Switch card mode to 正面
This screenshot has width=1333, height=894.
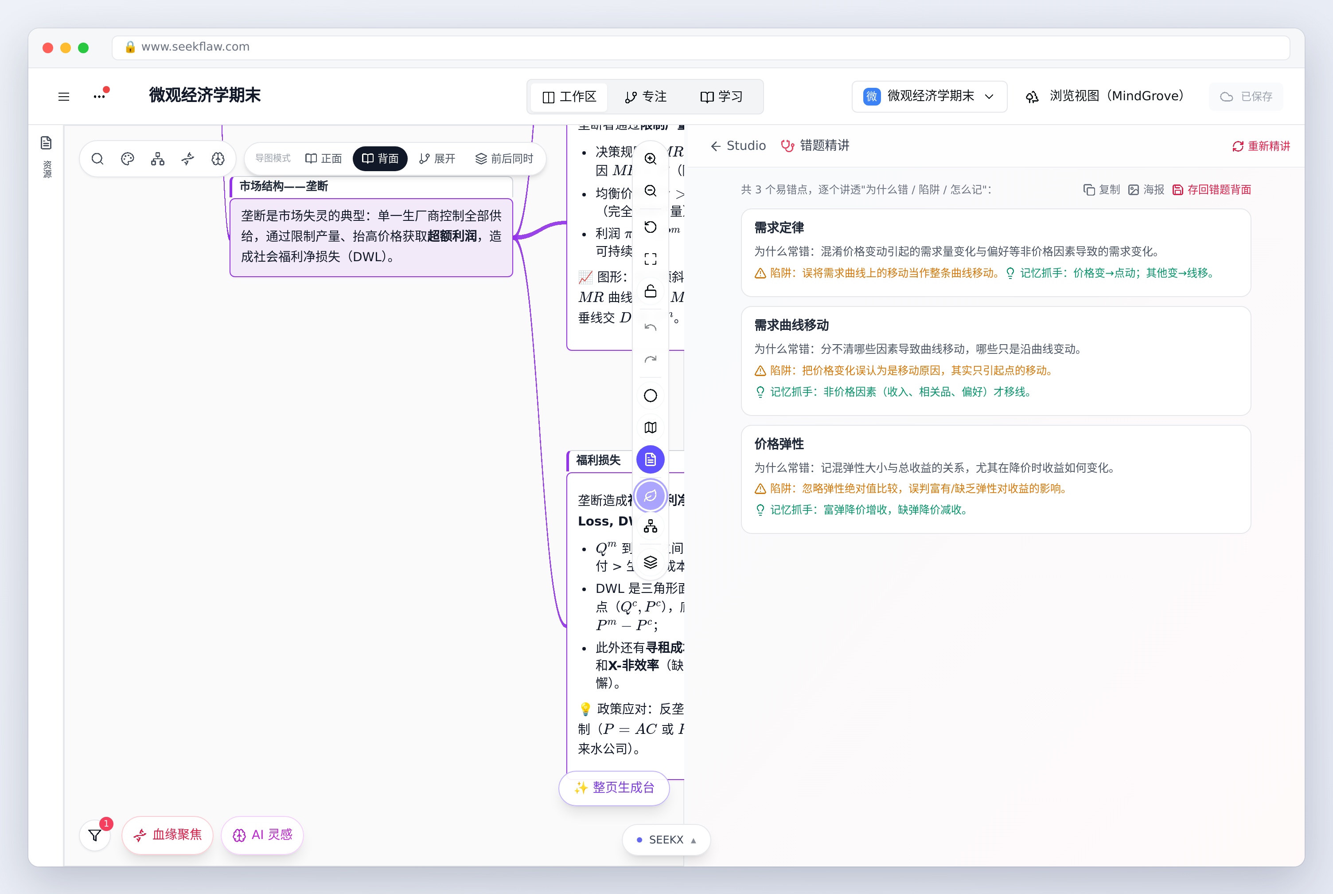tap(324, 158)
